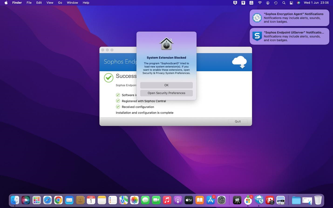Open the Apple menu

coord(6,3)
